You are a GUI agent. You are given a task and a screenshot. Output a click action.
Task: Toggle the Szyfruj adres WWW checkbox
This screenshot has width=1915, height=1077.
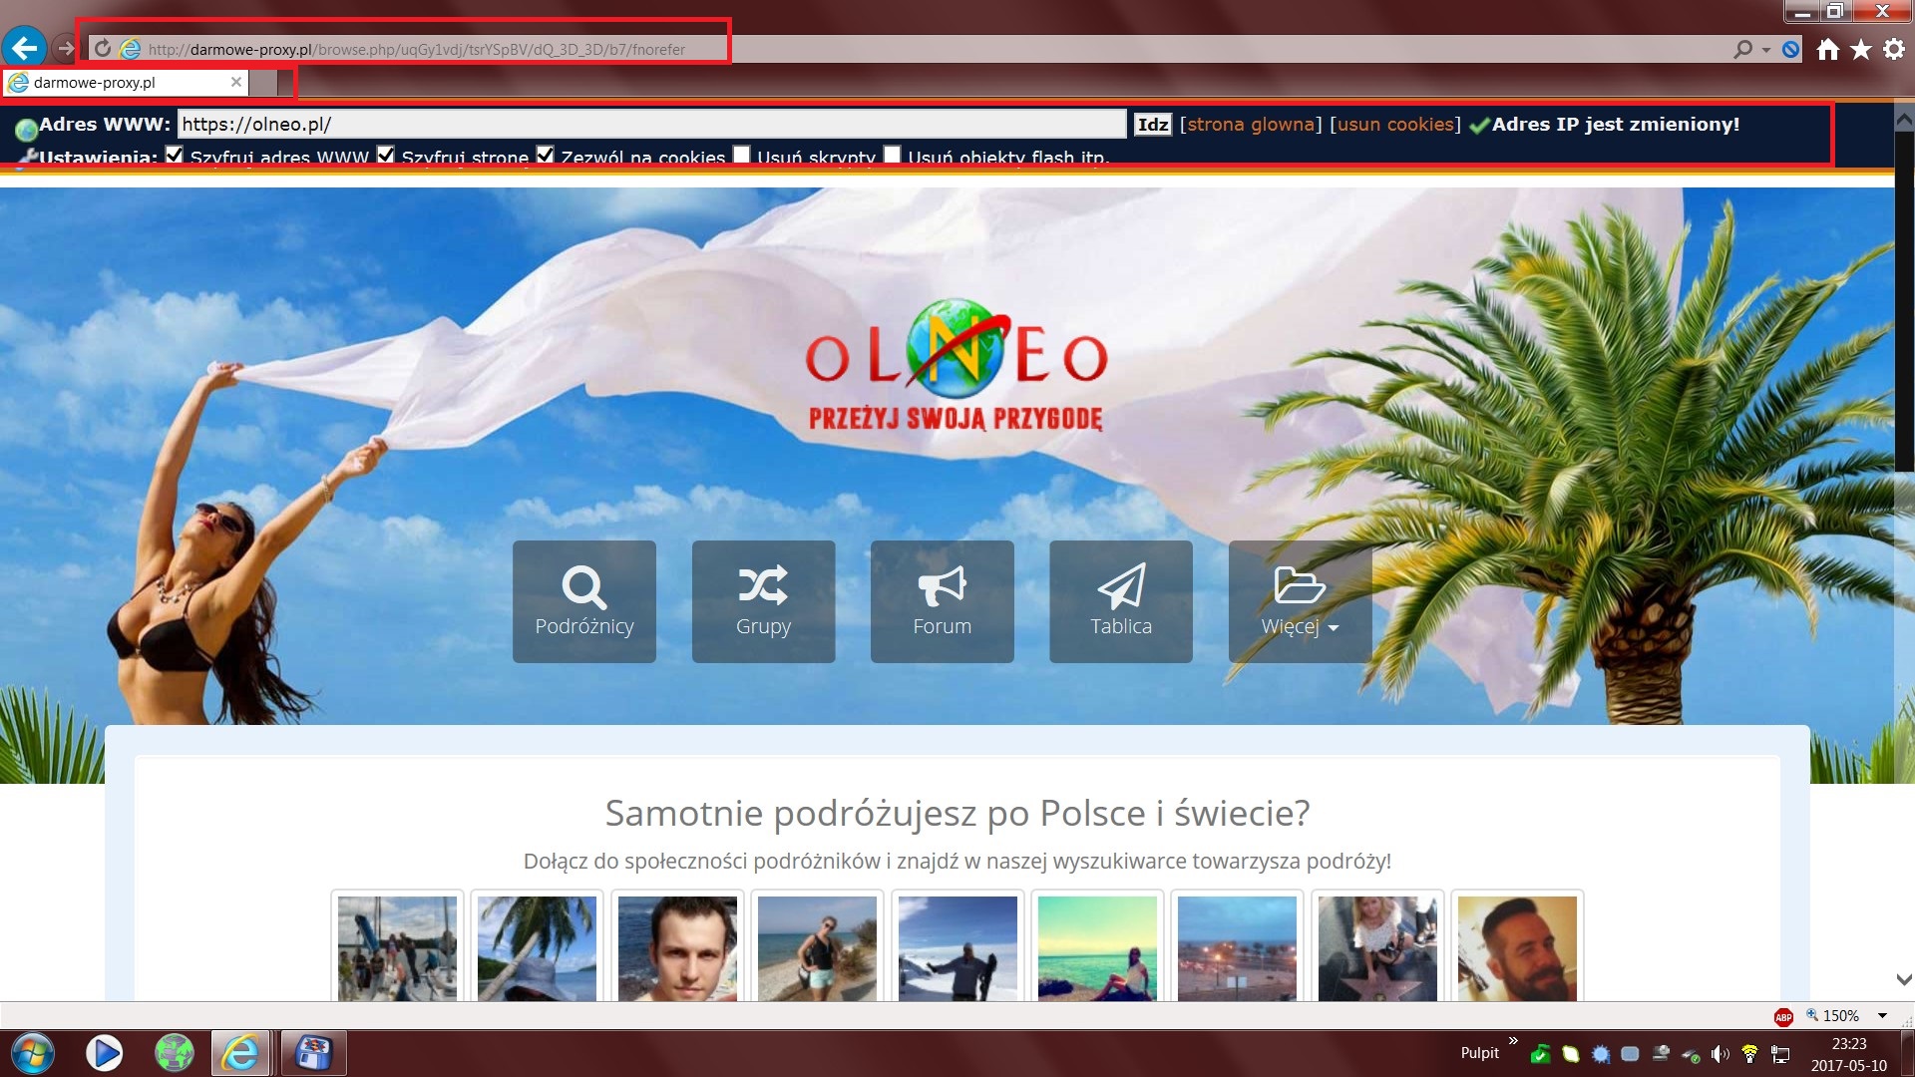point(175,155)
